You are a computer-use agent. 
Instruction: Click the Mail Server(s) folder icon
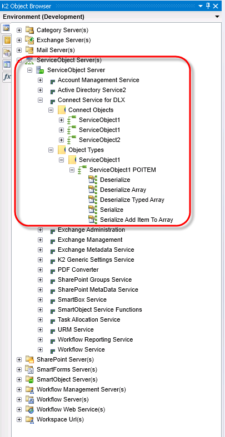29,50
